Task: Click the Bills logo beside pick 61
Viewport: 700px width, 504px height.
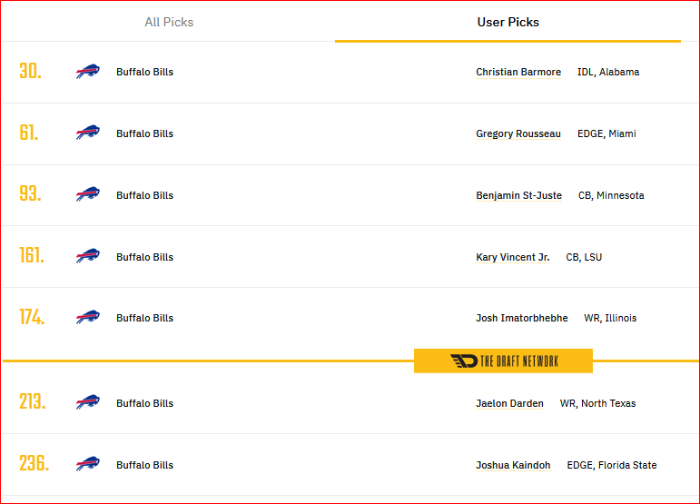Action: (88, 133)
